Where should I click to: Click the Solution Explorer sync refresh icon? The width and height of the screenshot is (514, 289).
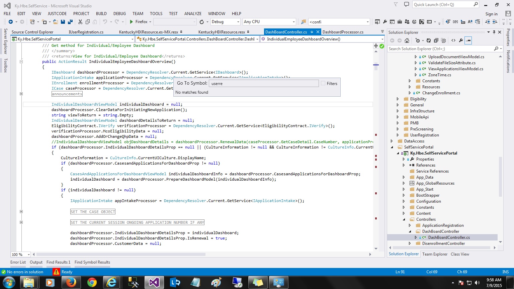click(x=428, y=40)
